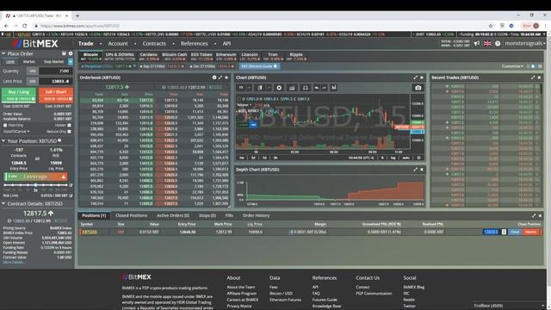Open the help question mark icon
The width and height of the screenshot is (551, 310).
[498, 44]
